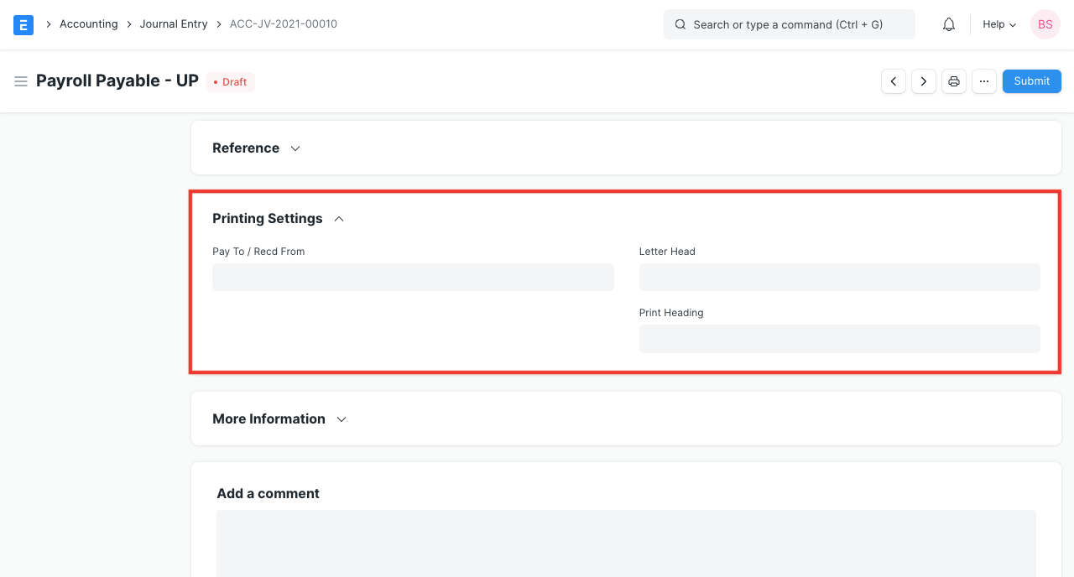Click inside the Add a comment box
Viewport: 1074px width, 577px height.
(x=626, y=543)
